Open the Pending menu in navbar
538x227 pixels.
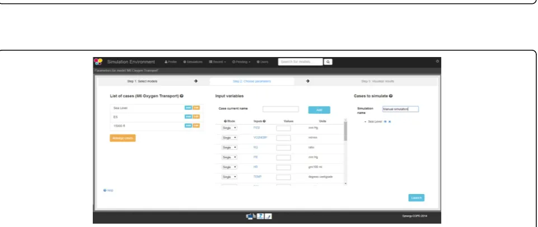point(241,62)
